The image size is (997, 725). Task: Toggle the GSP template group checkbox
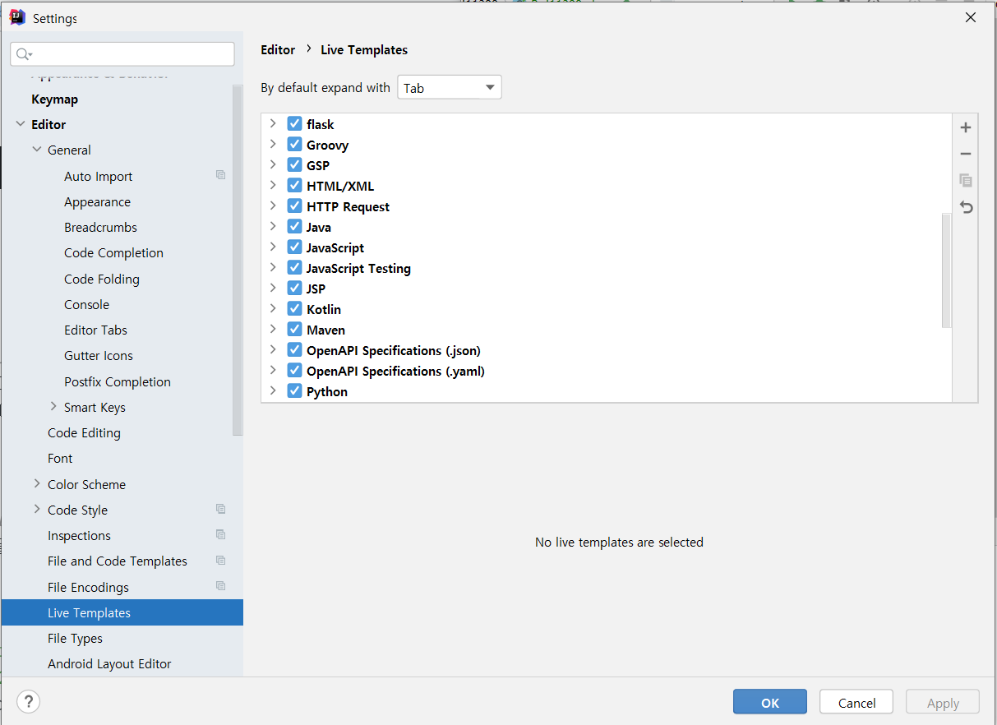click(x=294, y=164)
